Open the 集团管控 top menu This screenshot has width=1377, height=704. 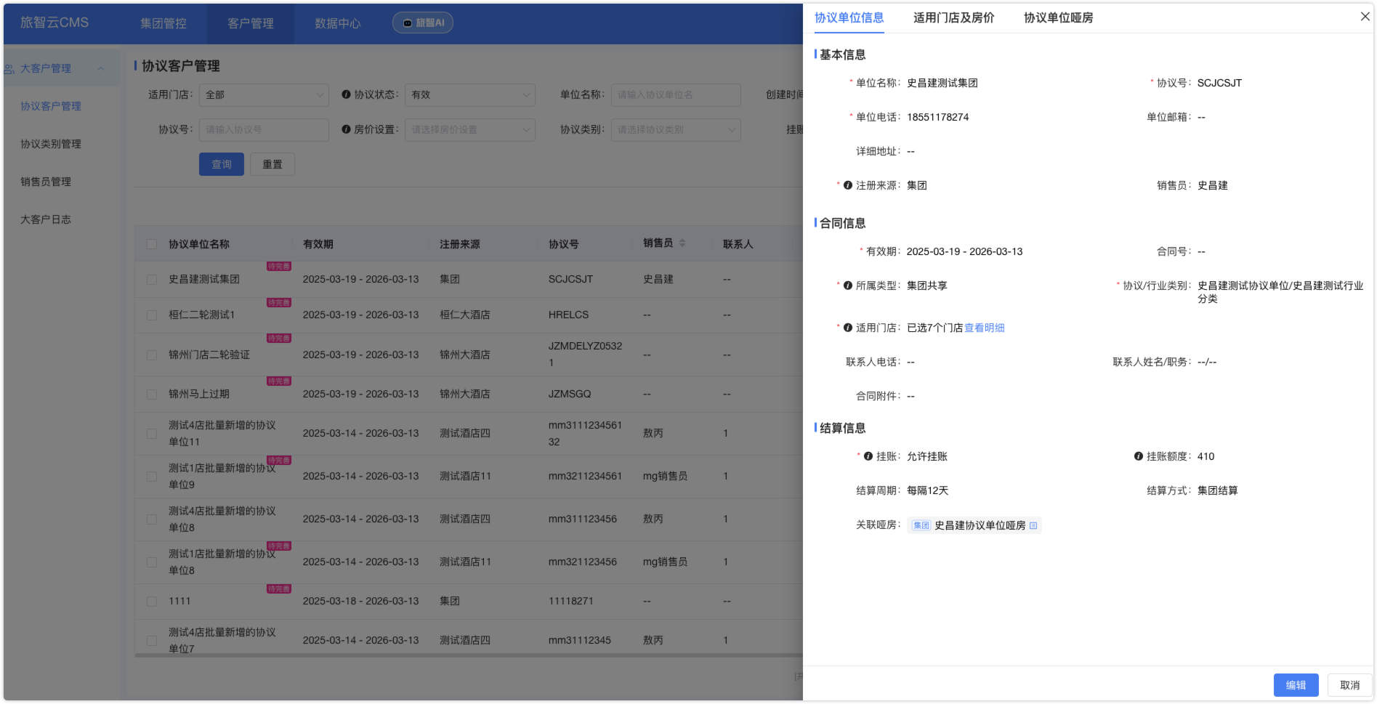coord(163,23)
